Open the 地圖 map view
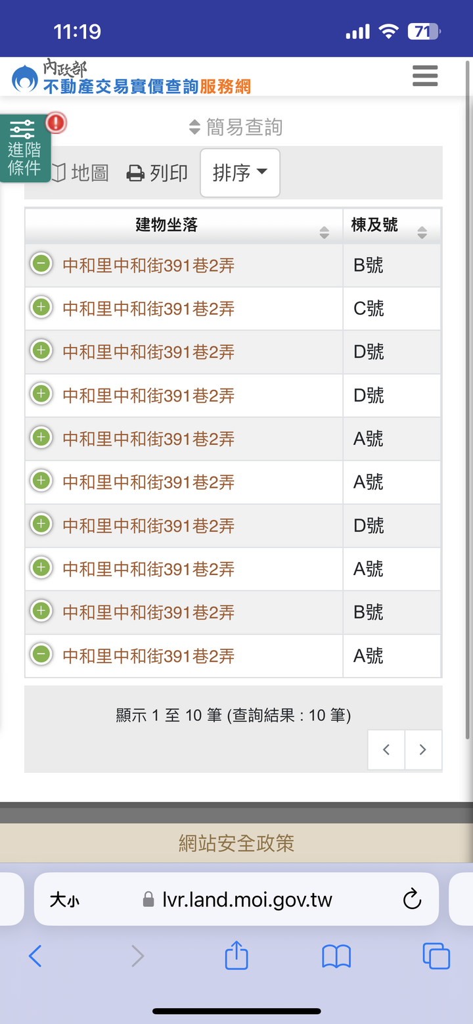 point(79,173)
